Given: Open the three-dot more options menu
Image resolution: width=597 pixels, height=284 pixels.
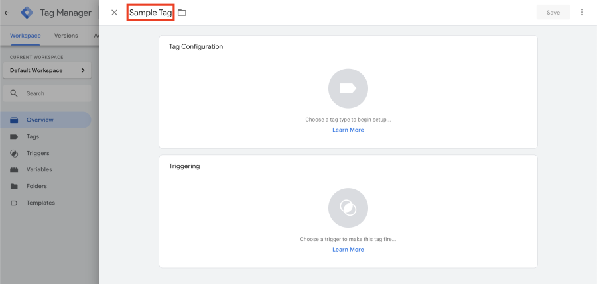Looking at the screenshot, I should (x=582, y=12).
